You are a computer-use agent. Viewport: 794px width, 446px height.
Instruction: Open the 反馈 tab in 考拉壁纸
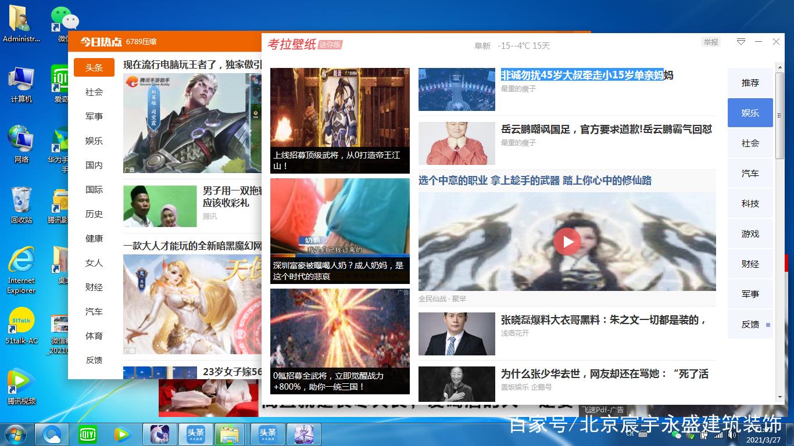click(x=750, y=324)
